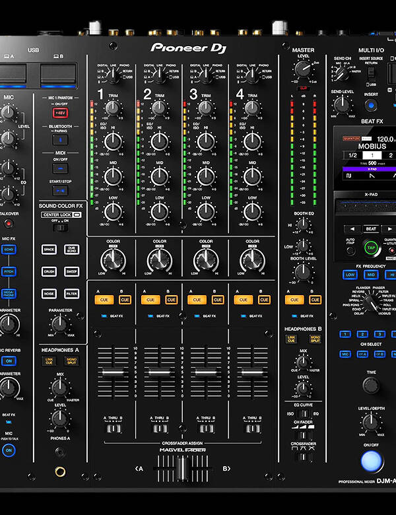Select FX Frequency MID button

pos(371,275)
